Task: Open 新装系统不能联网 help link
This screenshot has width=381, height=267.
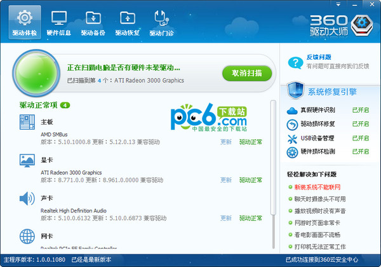Action: (317, 188)
